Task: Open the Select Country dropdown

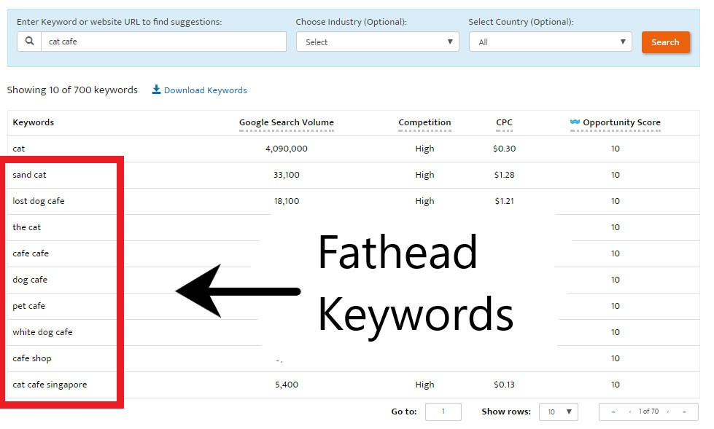Action: coord(550,42)
